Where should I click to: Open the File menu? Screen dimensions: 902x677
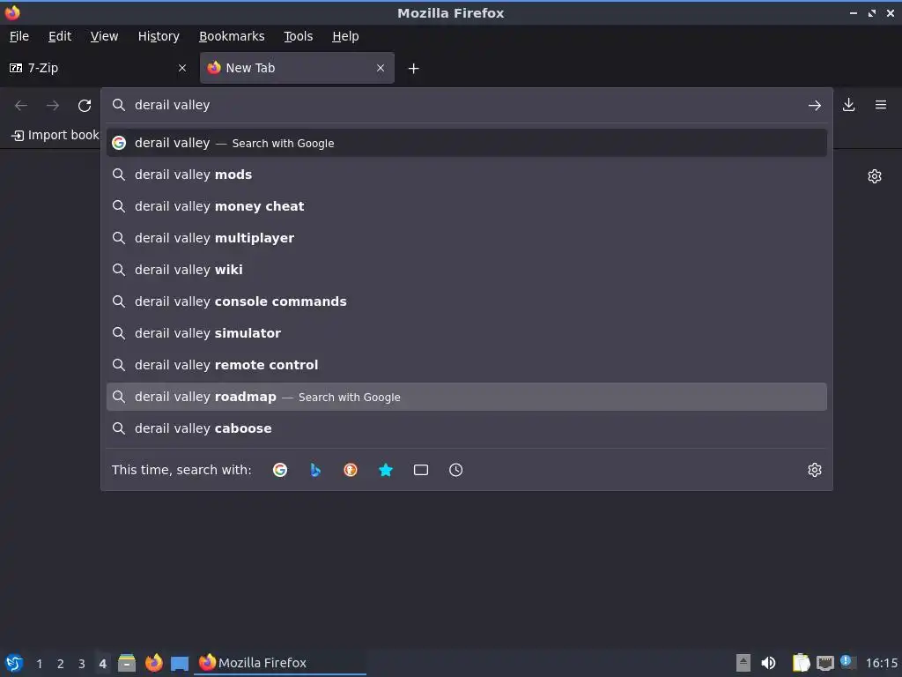pyautogui.click(x=19, y=36)
